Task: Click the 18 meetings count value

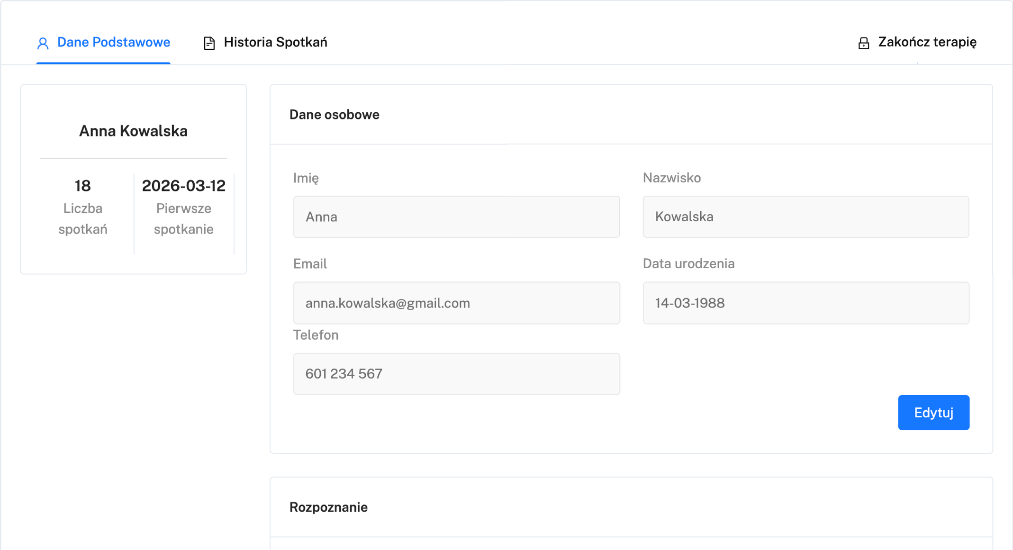Action: click(82, 186)
